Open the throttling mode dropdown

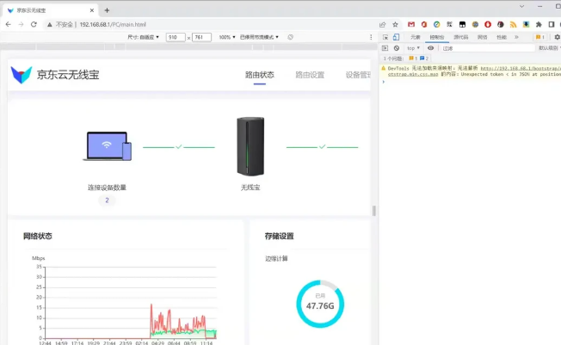tap(259, 37)
